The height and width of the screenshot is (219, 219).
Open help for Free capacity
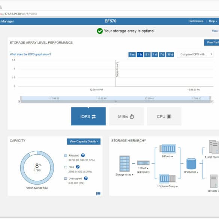click(78, 167)
